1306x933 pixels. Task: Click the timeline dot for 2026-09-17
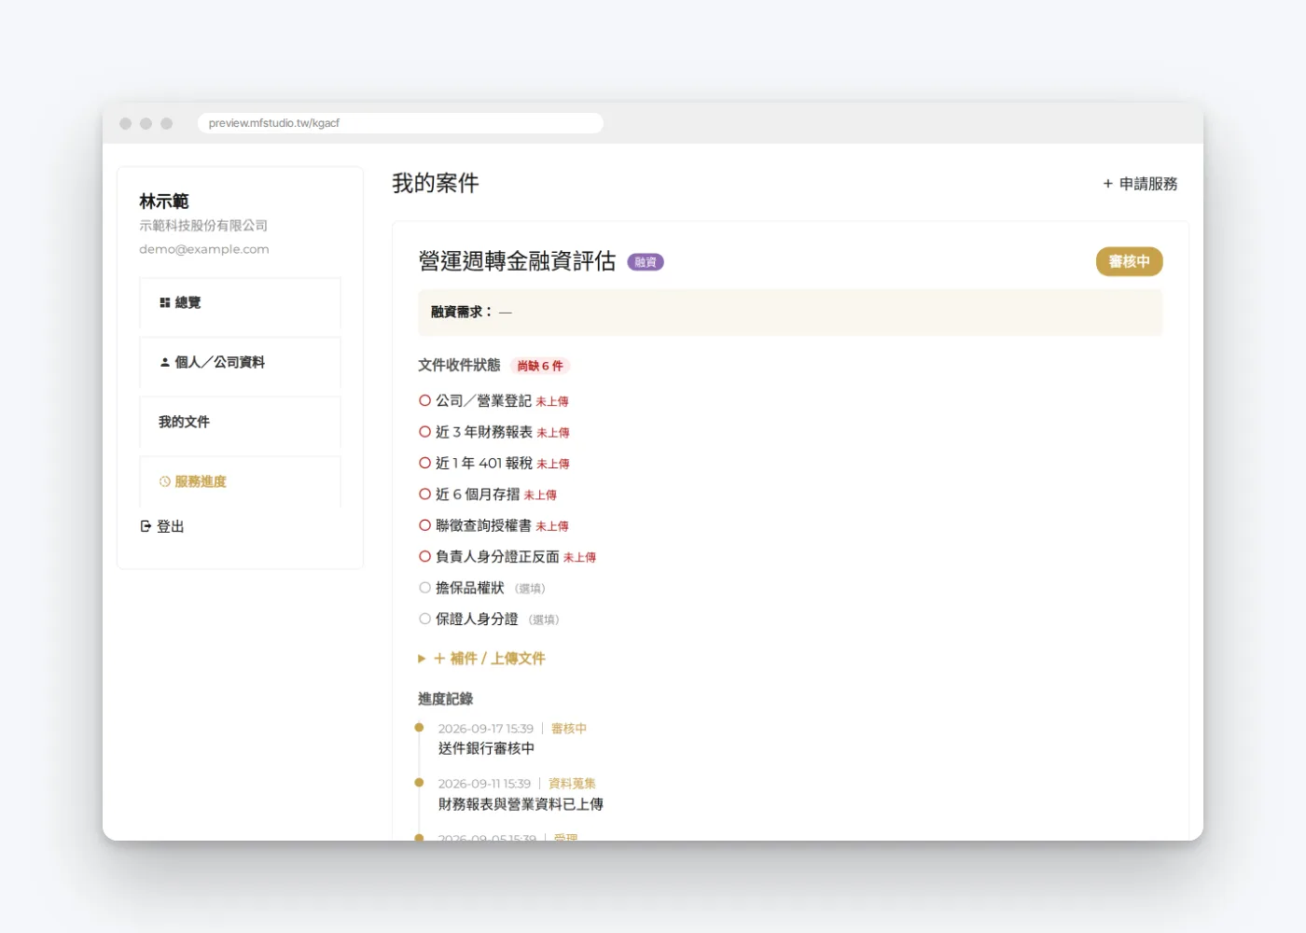419,728
